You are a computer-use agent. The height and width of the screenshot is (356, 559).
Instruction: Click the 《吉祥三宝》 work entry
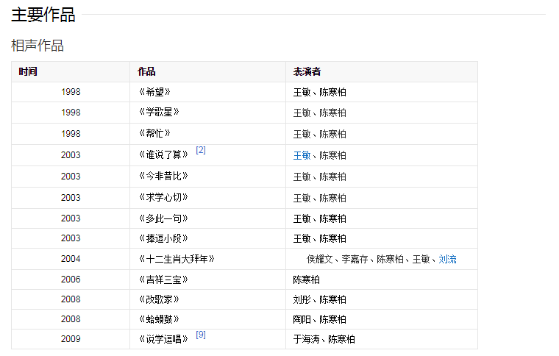coord(163,280)
